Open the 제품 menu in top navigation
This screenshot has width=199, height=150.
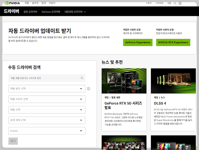[26, 3]
